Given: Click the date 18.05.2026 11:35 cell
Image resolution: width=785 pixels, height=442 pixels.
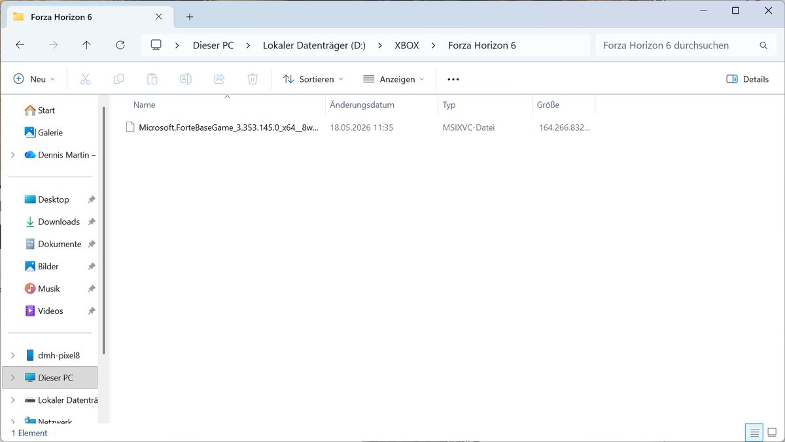Looking at the screenshot, I should [361, 127].
